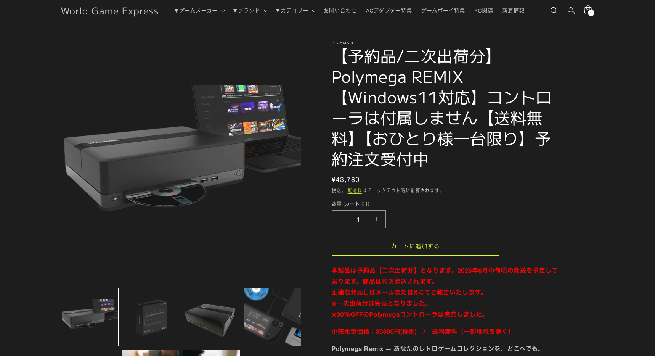Open the お問い合わせ menu item
The width and height of the screenshot is (655, 356).
pos(340,11)
